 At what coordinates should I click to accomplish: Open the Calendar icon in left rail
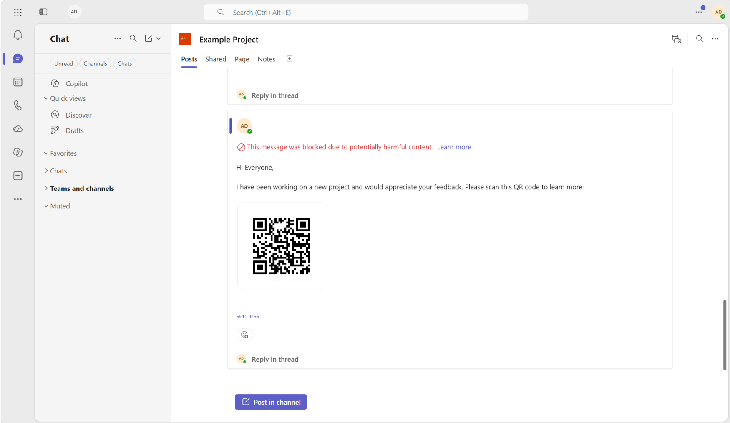[x=18, y=82]
